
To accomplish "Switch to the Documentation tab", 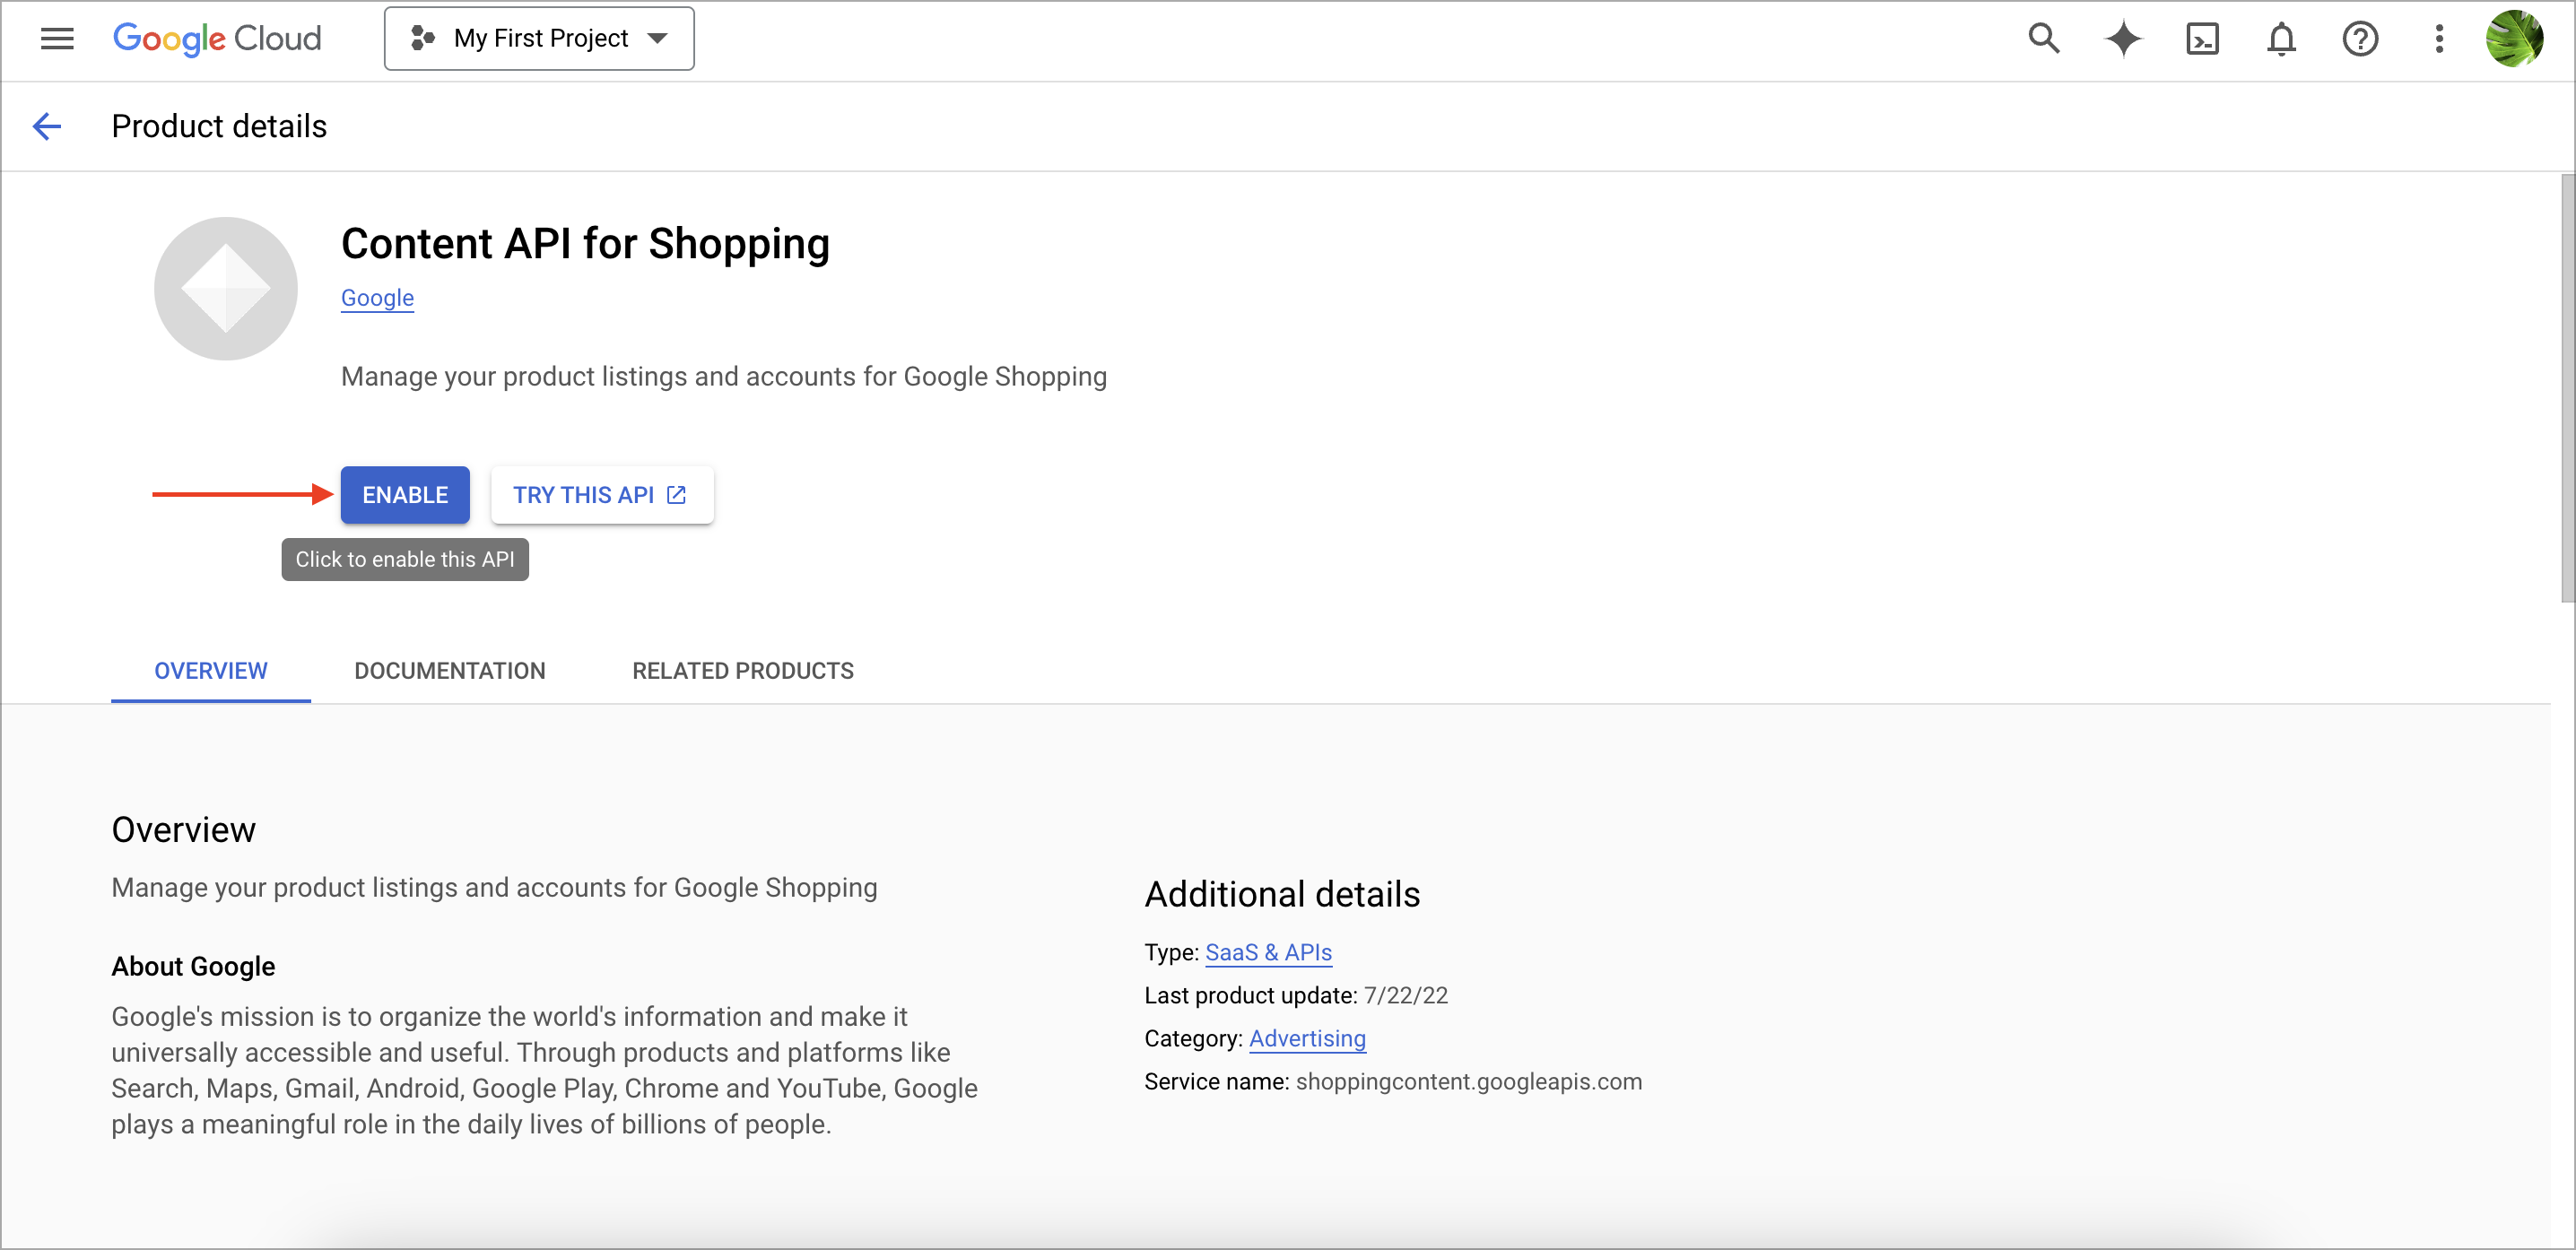I will tap(450, 671).
